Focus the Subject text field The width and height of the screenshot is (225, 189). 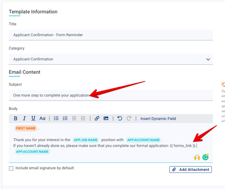click(x=111, y=95)
